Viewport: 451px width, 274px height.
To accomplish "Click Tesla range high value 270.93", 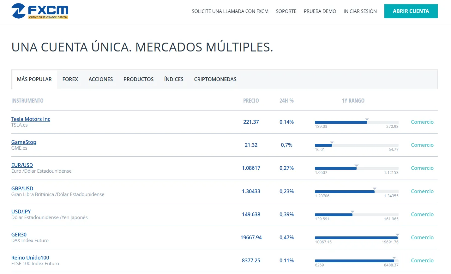I will pyautogui.click(x=392, y=127).
